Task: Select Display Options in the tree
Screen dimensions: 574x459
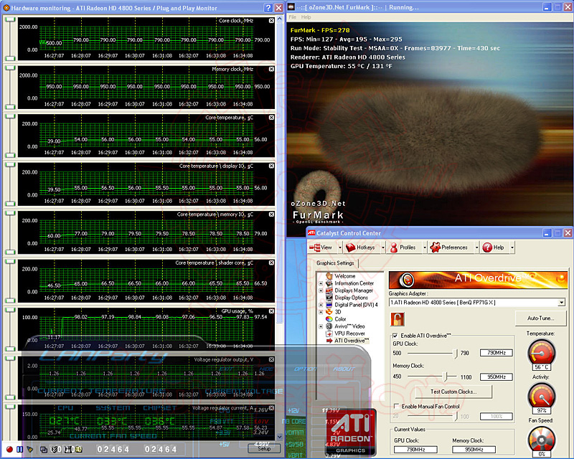Action: [x=351, y=298]
